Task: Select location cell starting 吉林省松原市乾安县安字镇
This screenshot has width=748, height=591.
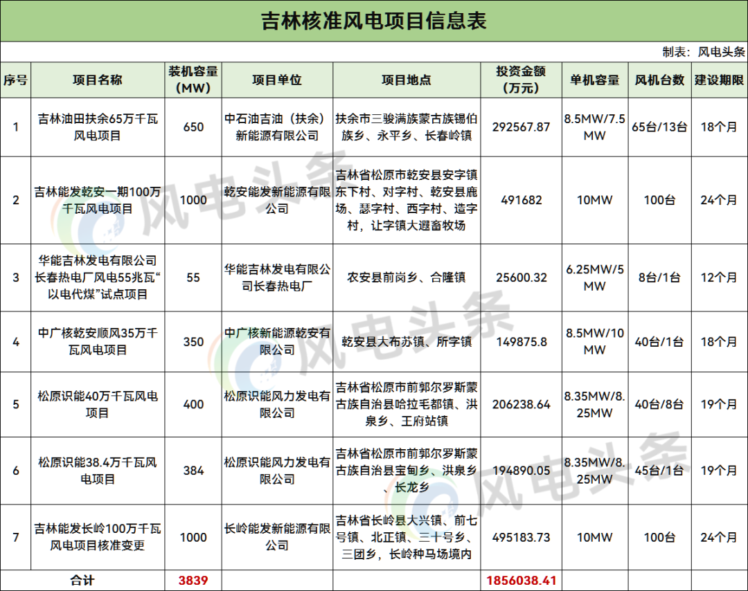Action: pos(407,200)
